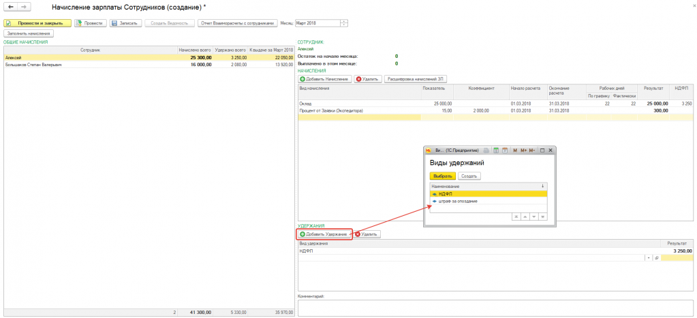Click 'Создать' in Виды удержаний dialog
Viewport: 697px width, 318px height.
click(x=469, y=176)
